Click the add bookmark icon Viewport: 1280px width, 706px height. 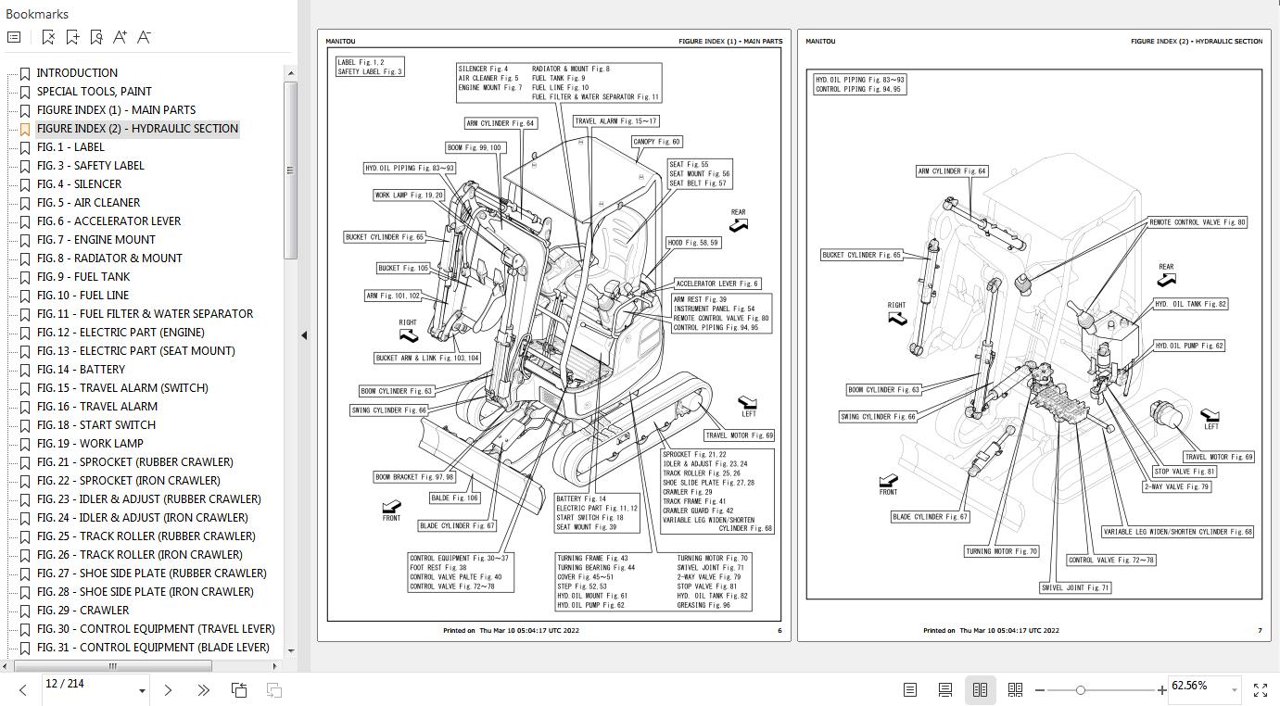[x=72, y=37]
